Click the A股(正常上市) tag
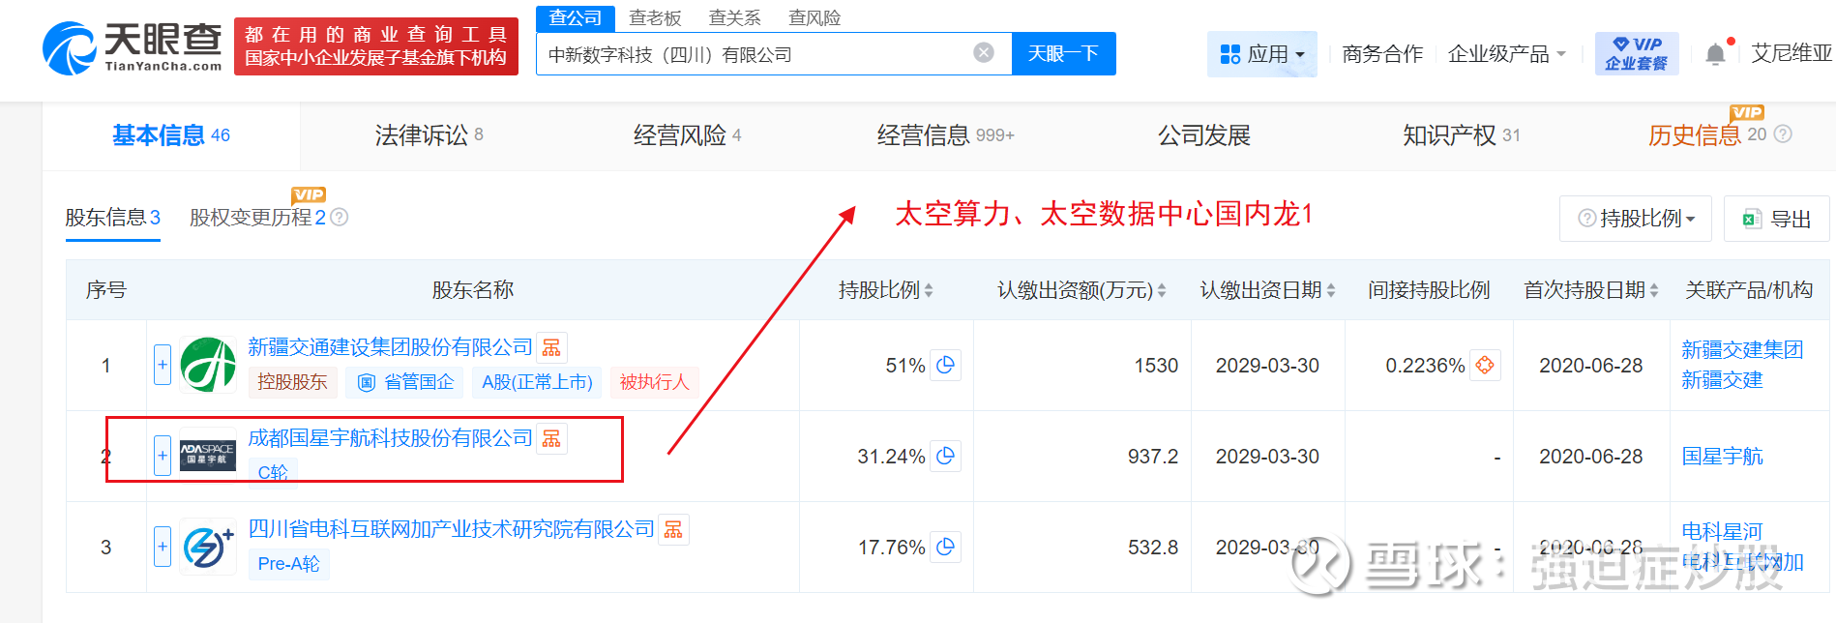 pyautogui.click(x=537, y=382)
